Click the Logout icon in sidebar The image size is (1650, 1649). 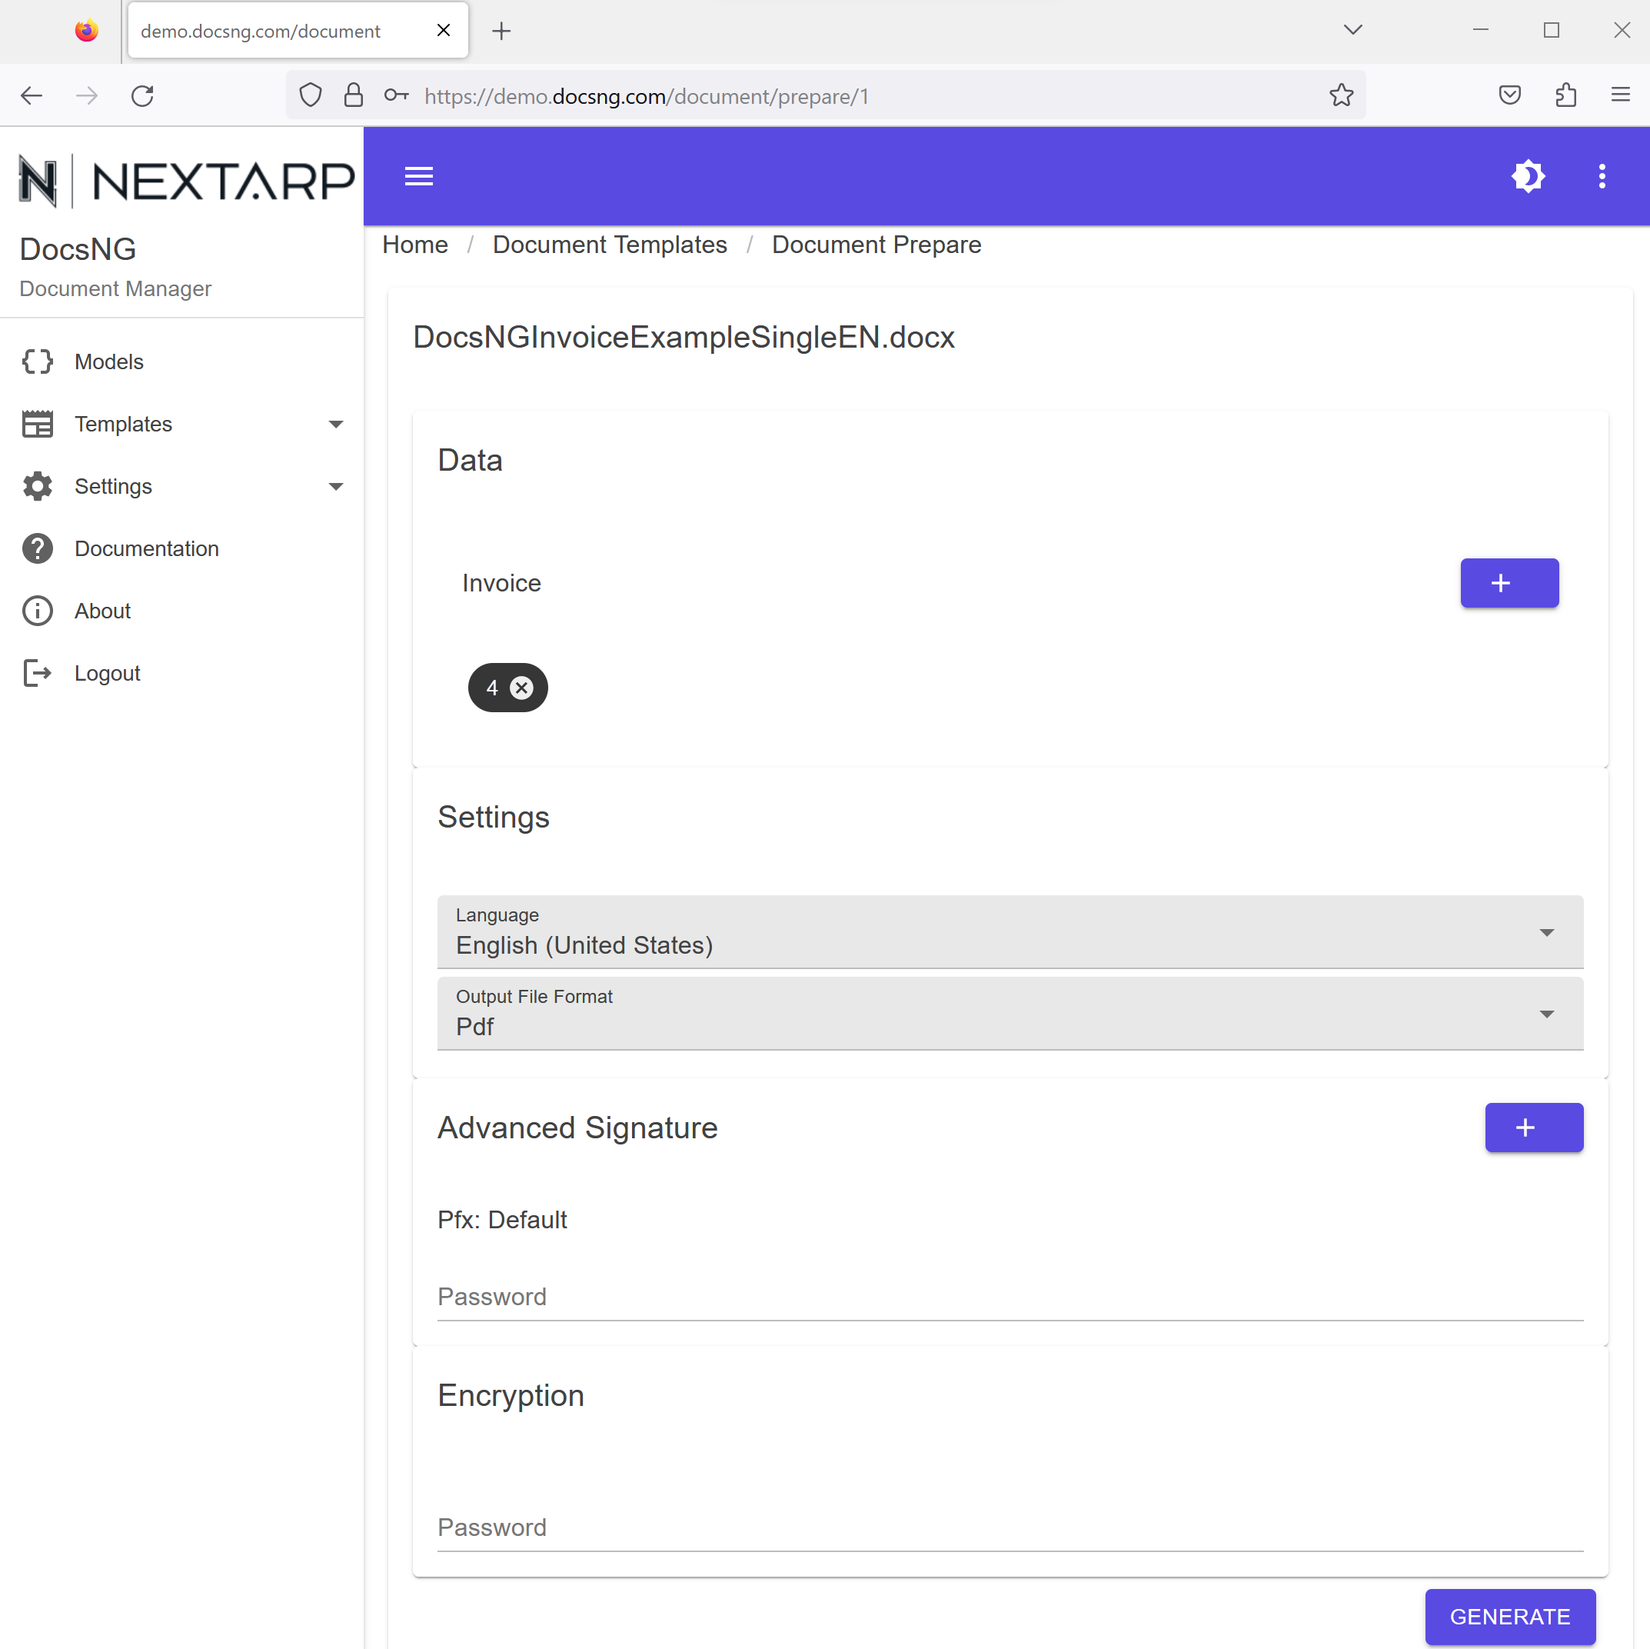coord(38,673)
